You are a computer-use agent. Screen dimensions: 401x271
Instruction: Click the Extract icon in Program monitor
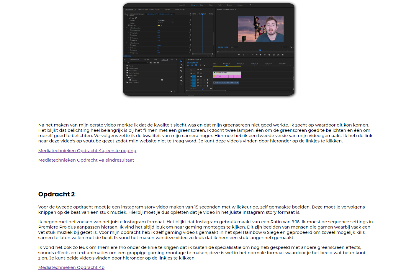pyautogui.click(x=278, y=55)
